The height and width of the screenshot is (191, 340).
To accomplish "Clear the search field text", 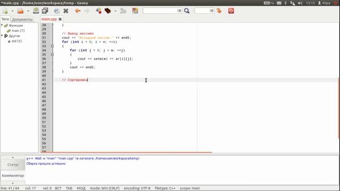I will tap(180, 11).
